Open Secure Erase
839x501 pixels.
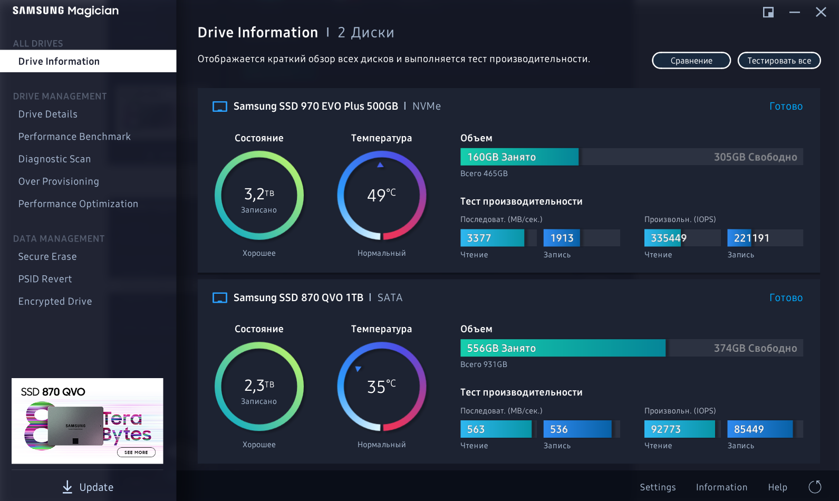[x=47, y=257]
